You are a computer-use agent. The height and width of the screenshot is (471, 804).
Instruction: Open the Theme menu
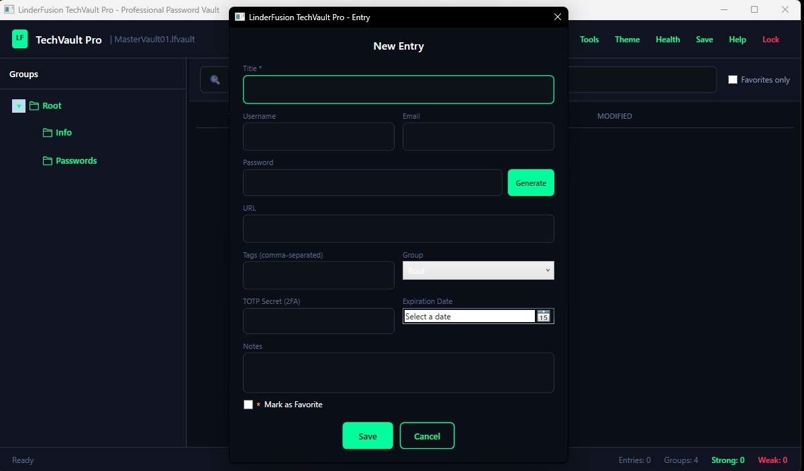[627, 39]
